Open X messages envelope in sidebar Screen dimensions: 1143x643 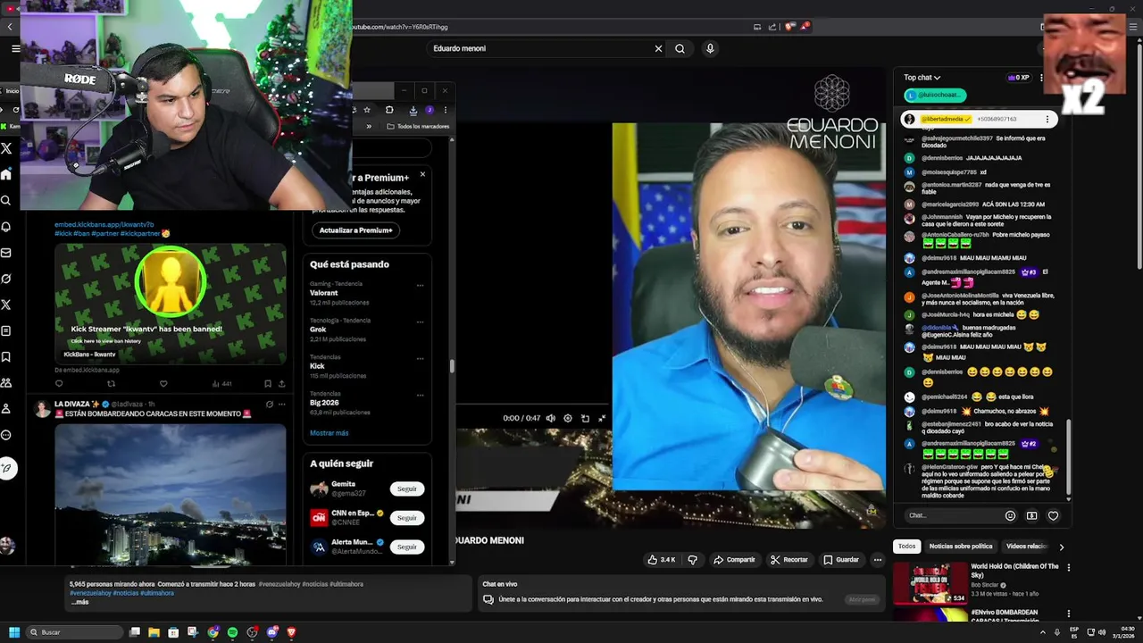(x=6, y=253)
